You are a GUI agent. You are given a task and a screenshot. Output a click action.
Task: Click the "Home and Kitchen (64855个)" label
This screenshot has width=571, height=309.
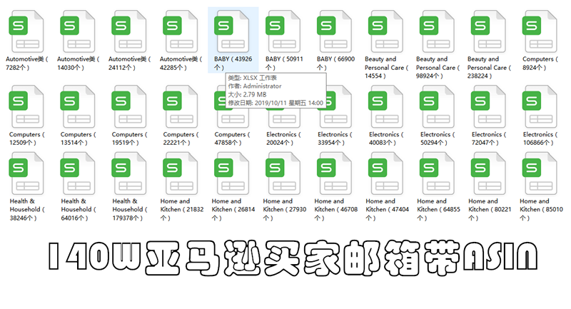438,210
